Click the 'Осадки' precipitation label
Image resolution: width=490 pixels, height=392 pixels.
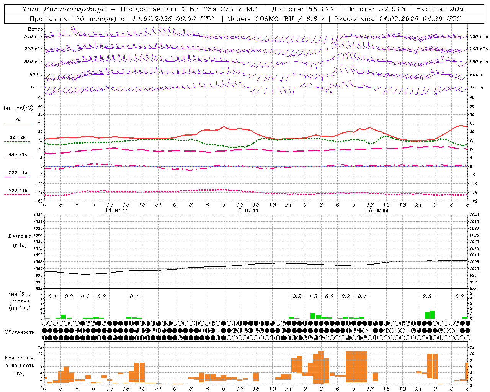pyautogui.click(x=20, y=301)
